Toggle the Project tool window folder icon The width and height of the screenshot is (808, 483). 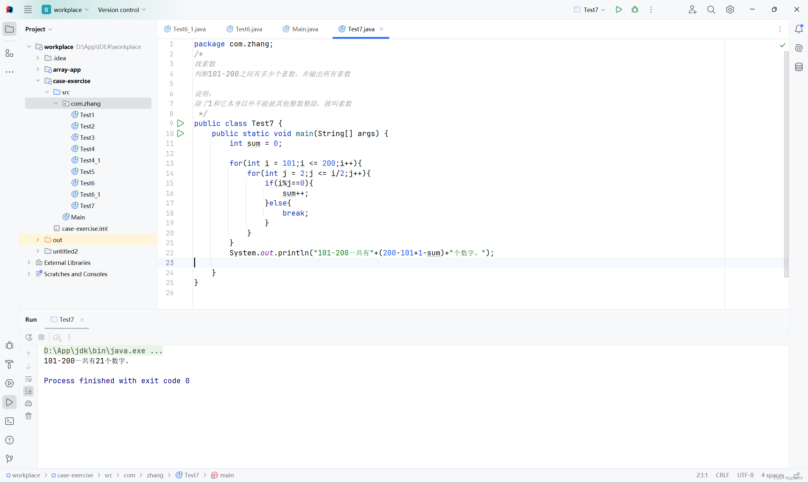[9, 29]
